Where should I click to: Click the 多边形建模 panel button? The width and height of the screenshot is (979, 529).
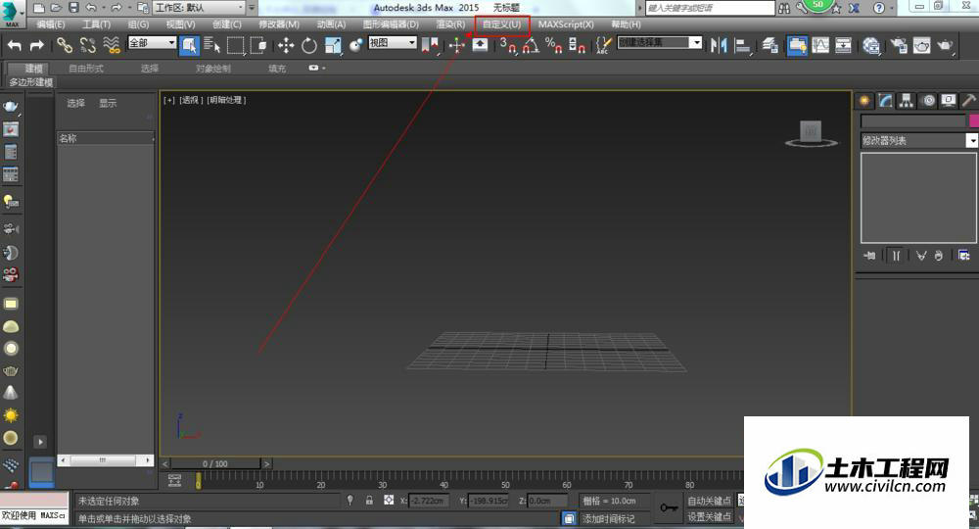coord(30,82)
